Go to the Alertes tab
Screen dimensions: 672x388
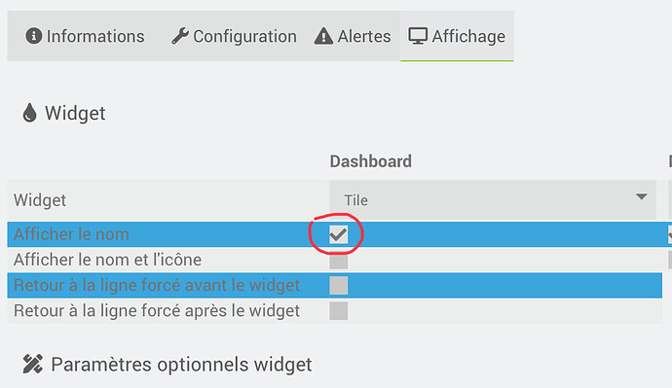tap(353, 36)
